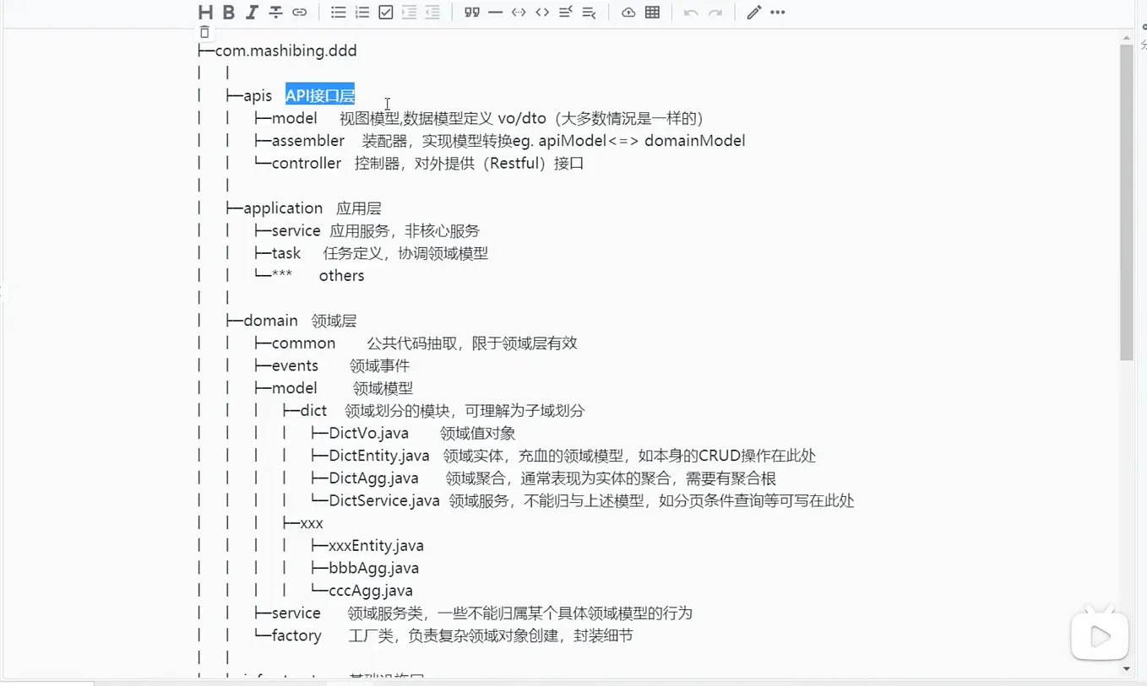Insert a code block
The image size is (1147, 686).
click(519, 12)
